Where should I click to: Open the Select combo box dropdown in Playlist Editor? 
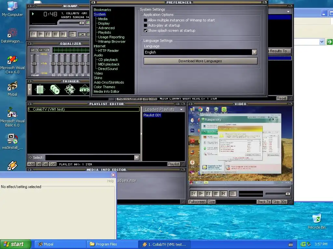(137, 158)
